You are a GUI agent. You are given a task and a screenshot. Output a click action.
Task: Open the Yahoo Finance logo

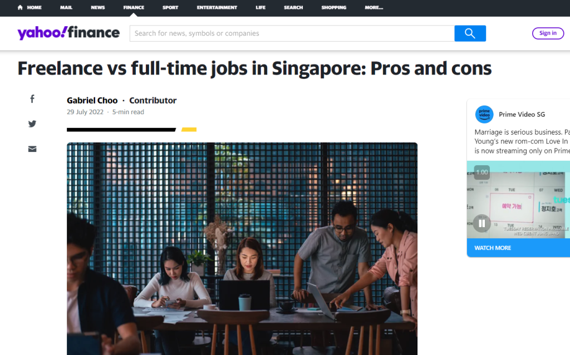tap(68, 33)
